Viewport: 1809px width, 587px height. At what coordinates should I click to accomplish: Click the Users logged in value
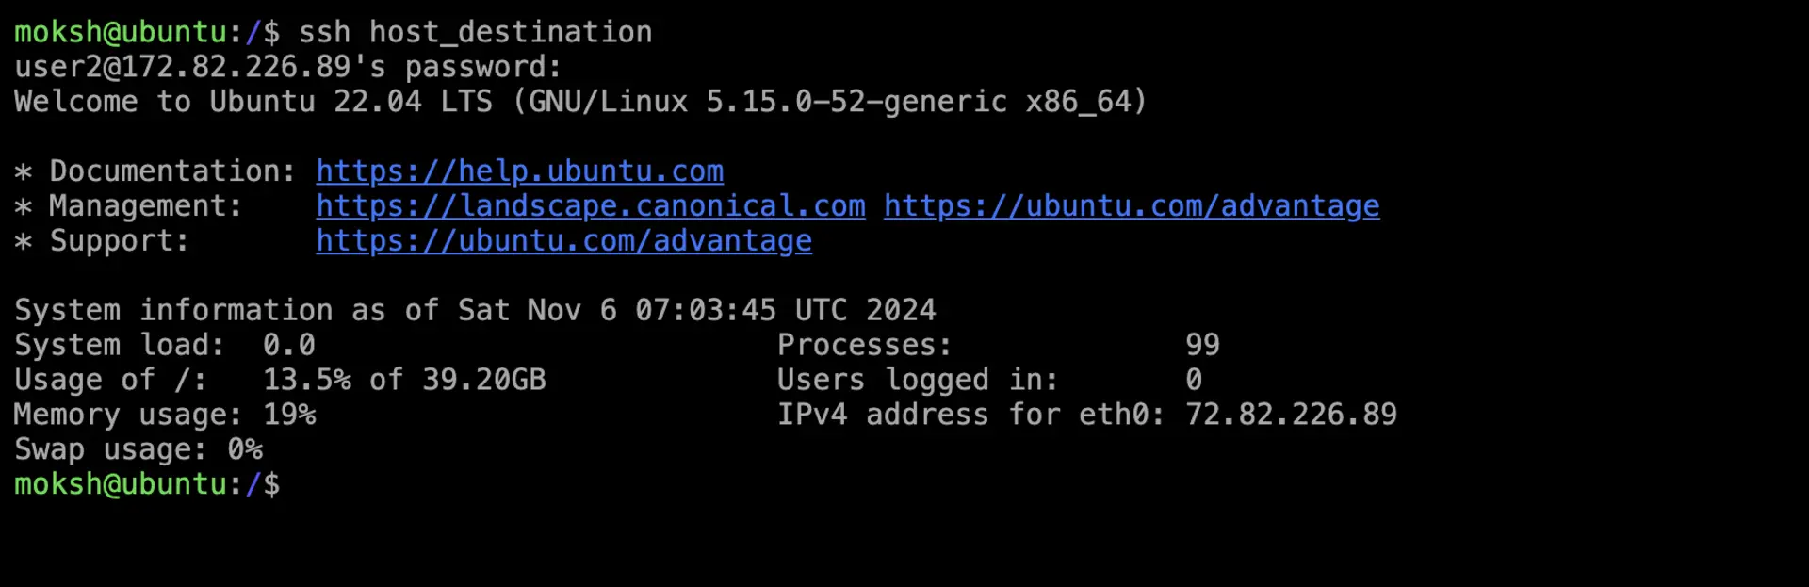(x=1194, y=380)
